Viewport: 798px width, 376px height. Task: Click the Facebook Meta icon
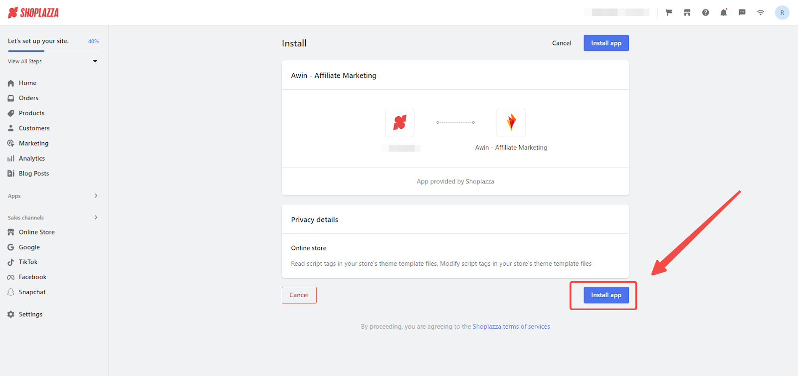coord(10,277)
